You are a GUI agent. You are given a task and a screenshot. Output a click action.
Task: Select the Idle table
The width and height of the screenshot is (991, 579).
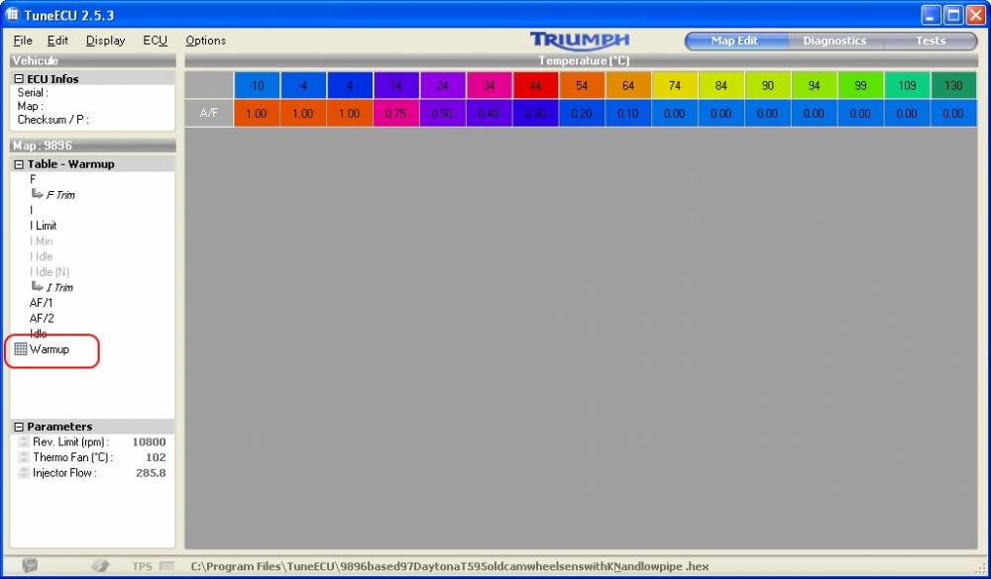tap(38, 334)
